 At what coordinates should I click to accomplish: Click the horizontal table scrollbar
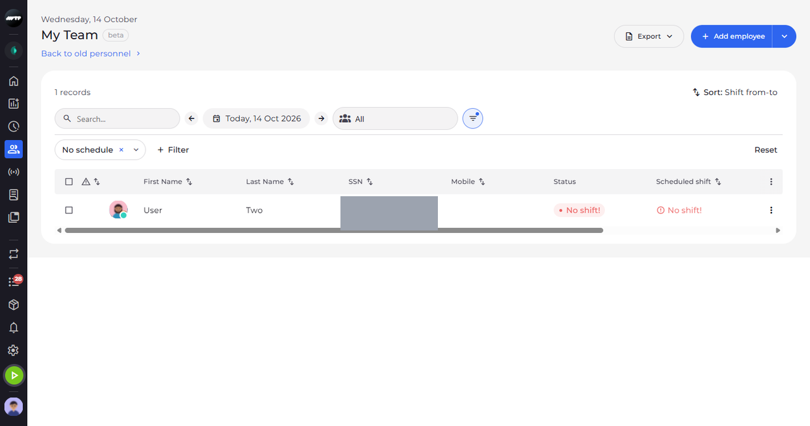pyautogui.click(x=333, y=230)
